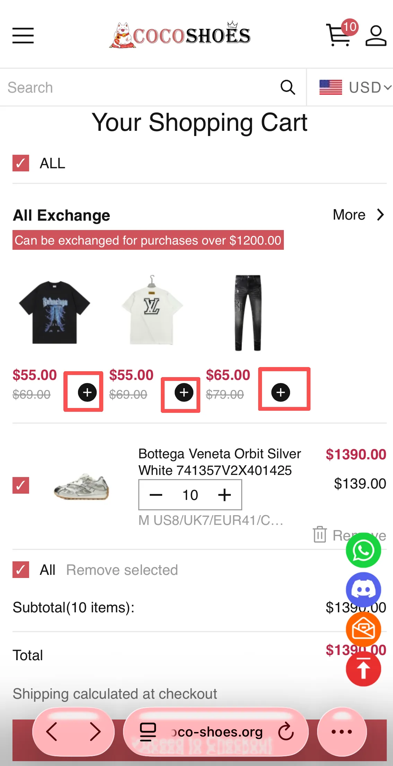Uncheck the top ALL checkbox
393x766 pixels.
pyautogui.click(x=21, y=163)
